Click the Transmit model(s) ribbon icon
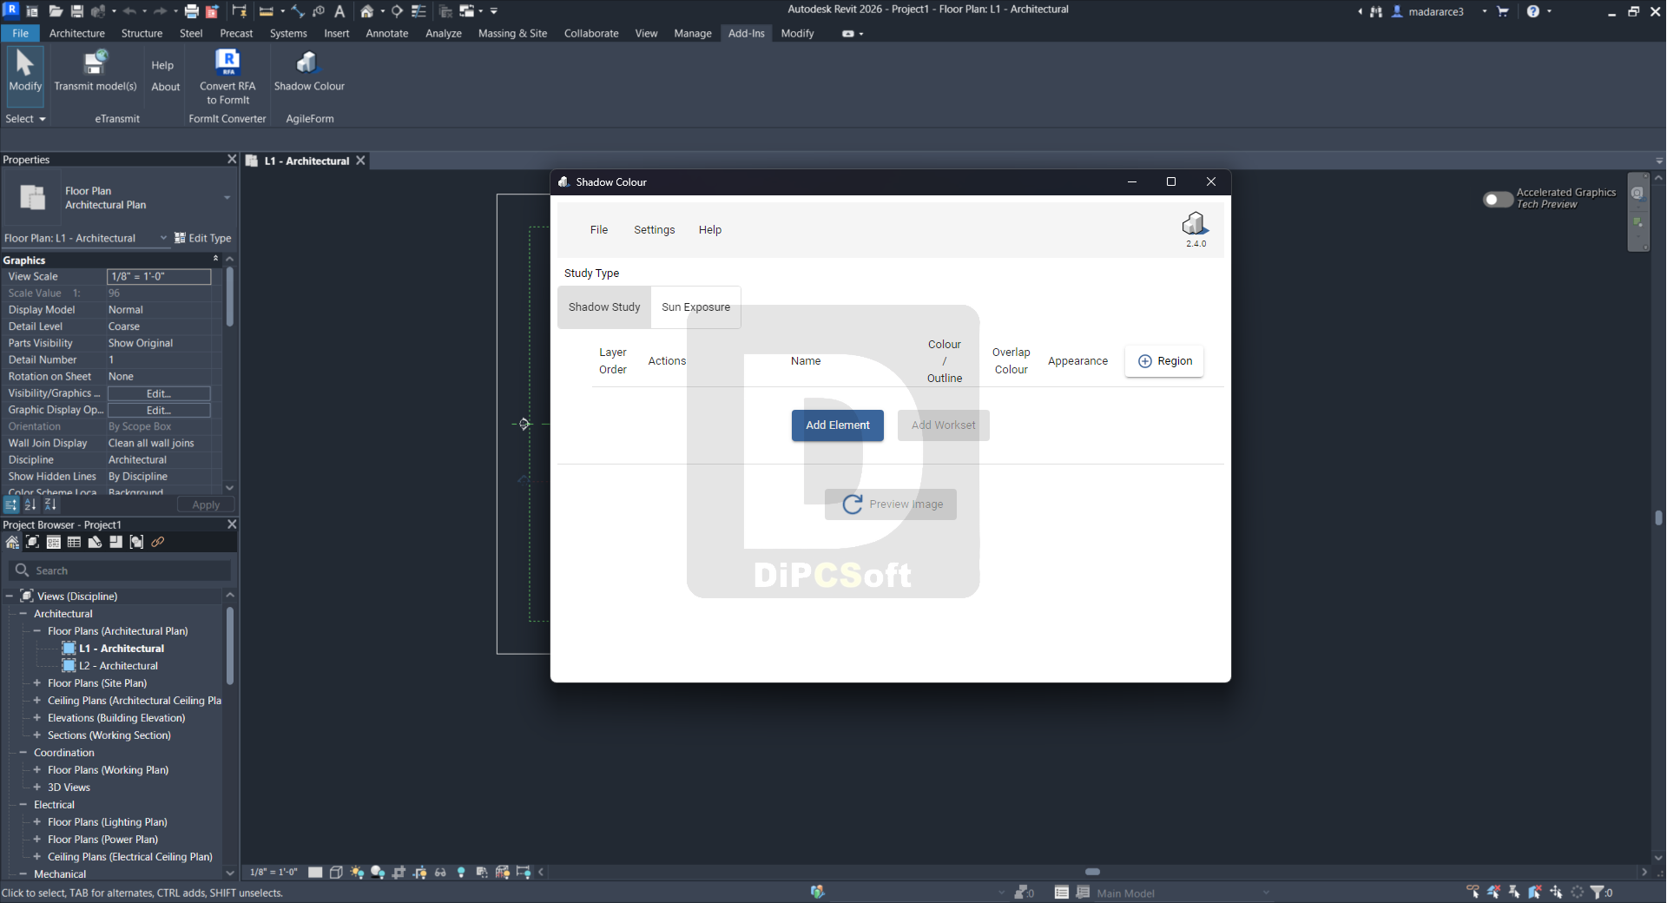This screenshot has width=1667, height=903. click(x=95, y=63)
